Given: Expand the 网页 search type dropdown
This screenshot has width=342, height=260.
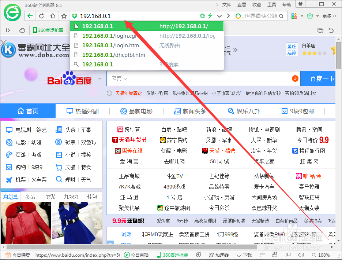Looking at the screenshot, I should (x=119, y=79).
